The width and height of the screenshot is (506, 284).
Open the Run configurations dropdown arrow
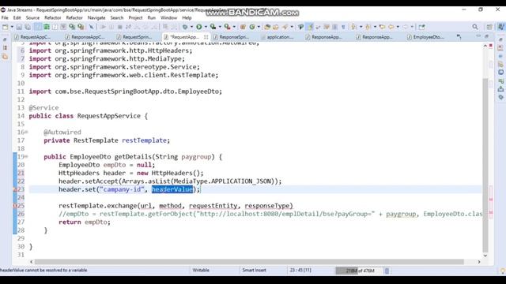click(x=206, y=27)
